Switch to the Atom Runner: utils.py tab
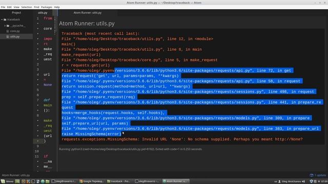Viewport: 328px width, 184px height. pos(88,13)
